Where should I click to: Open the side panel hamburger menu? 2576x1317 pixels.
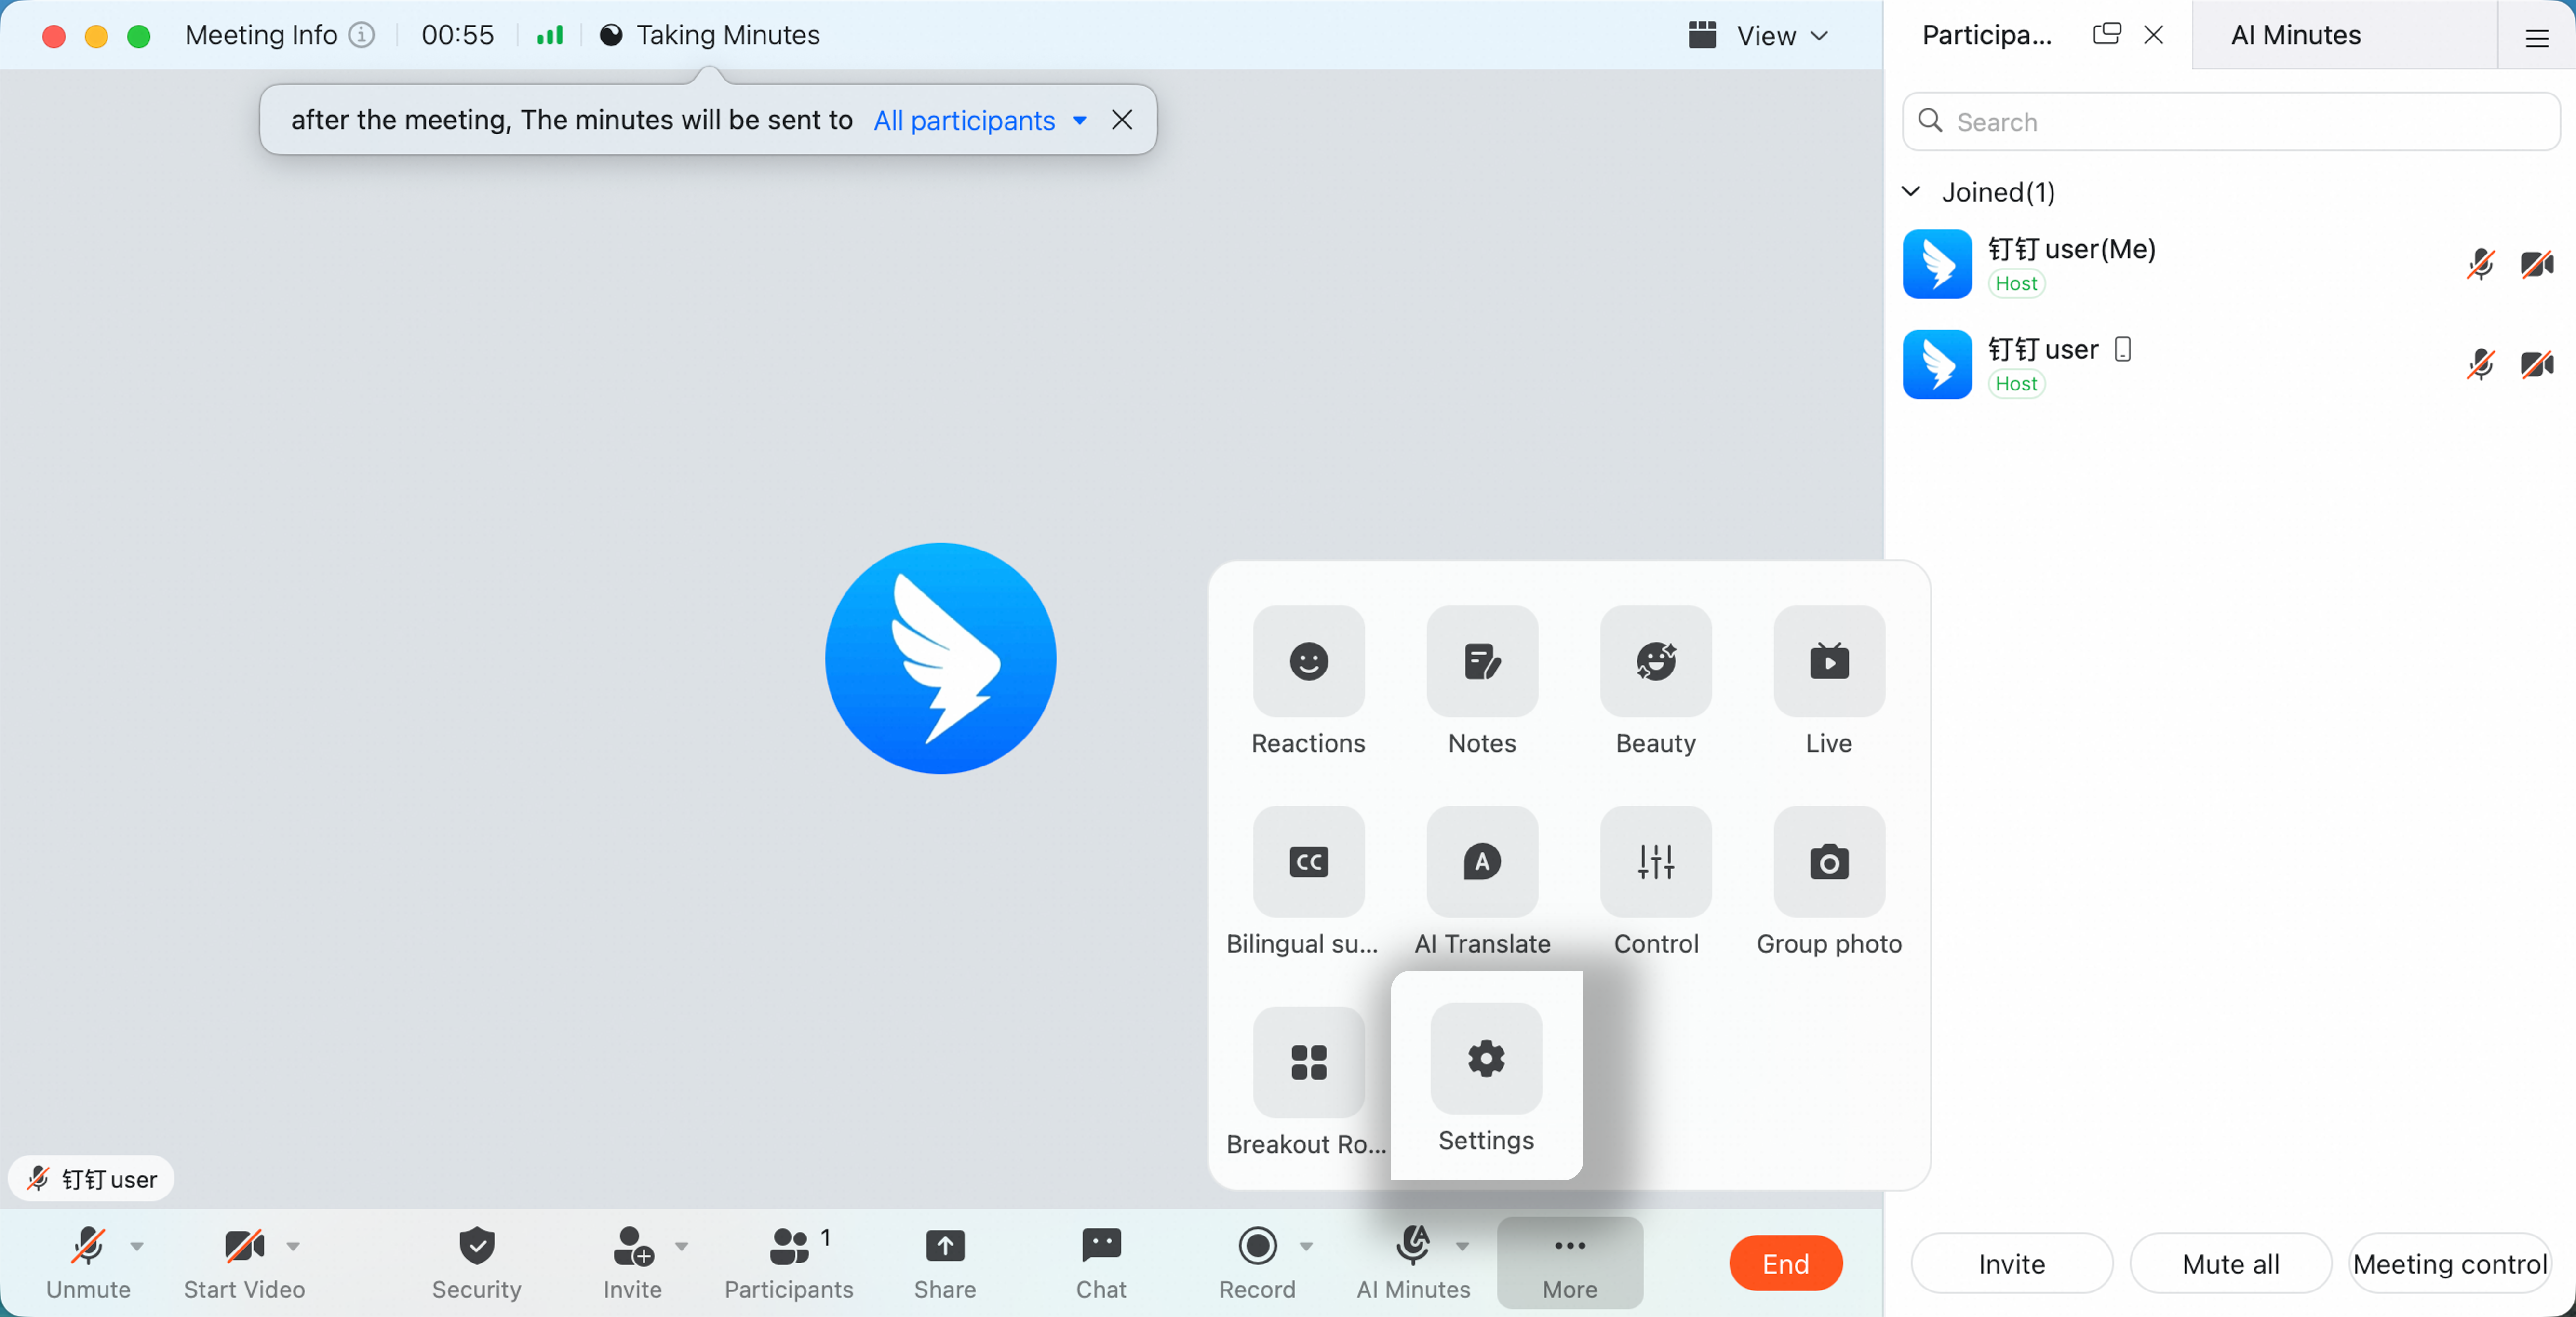(2537, 38)
